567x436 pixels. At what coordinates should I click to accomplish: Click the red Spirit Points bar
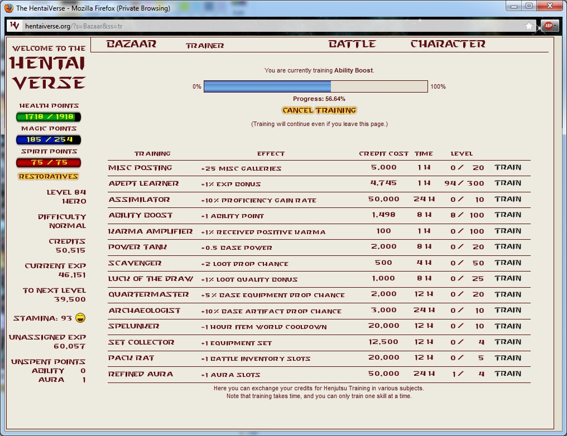[x=49, y=163]
